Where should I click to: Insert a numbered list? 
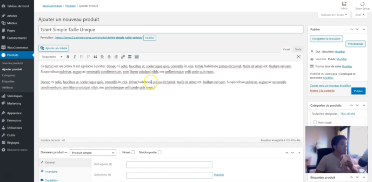tap(88, 57)
